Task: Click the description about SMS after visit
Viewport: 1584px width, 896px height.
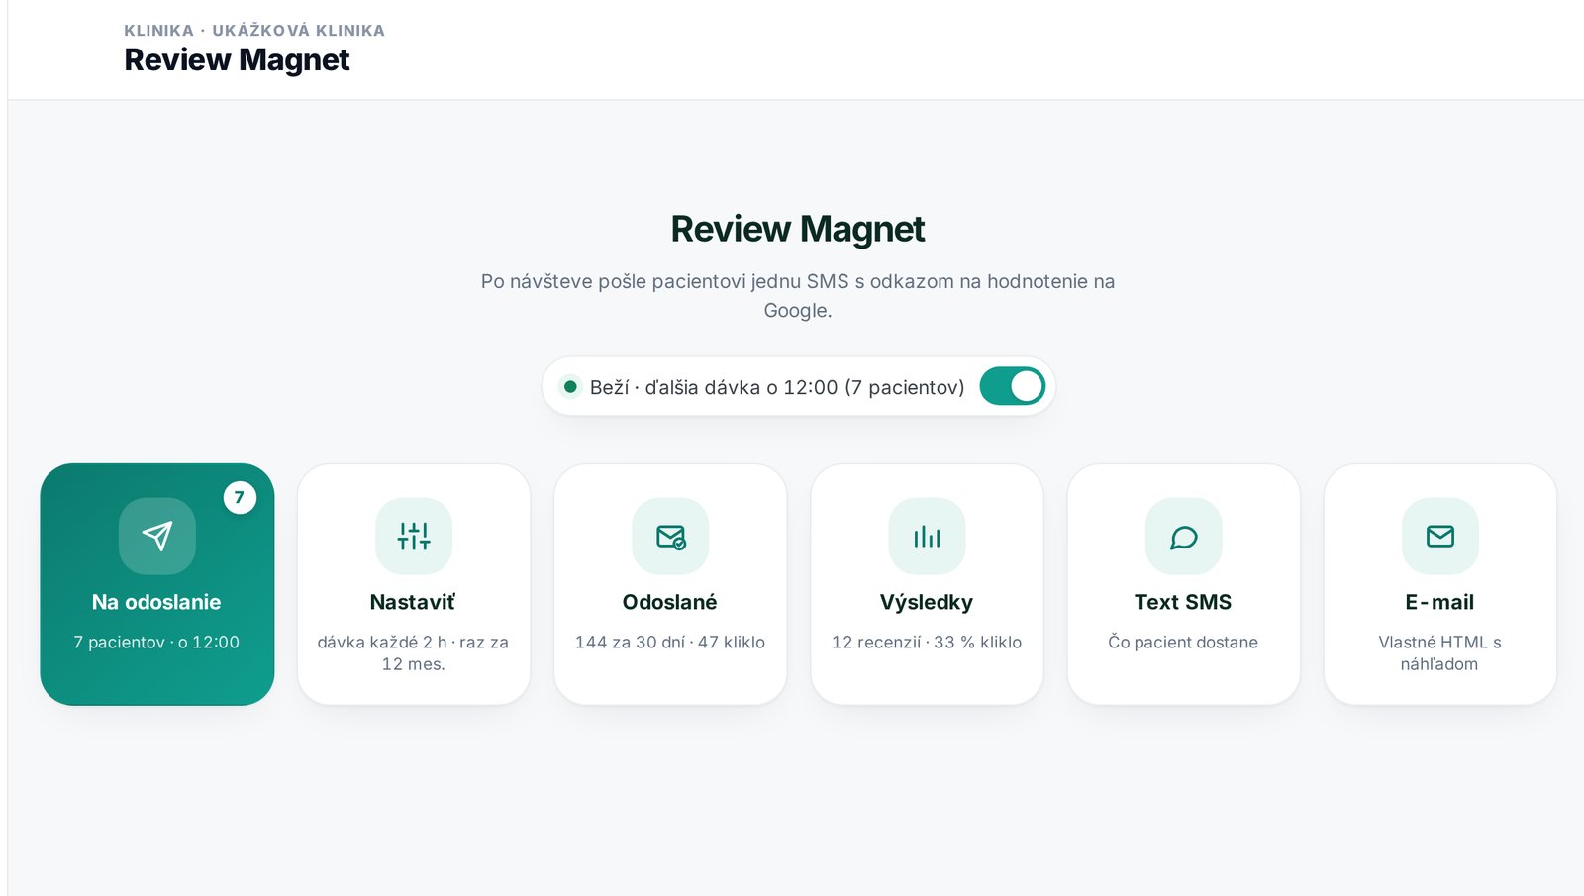Action: 798,296
